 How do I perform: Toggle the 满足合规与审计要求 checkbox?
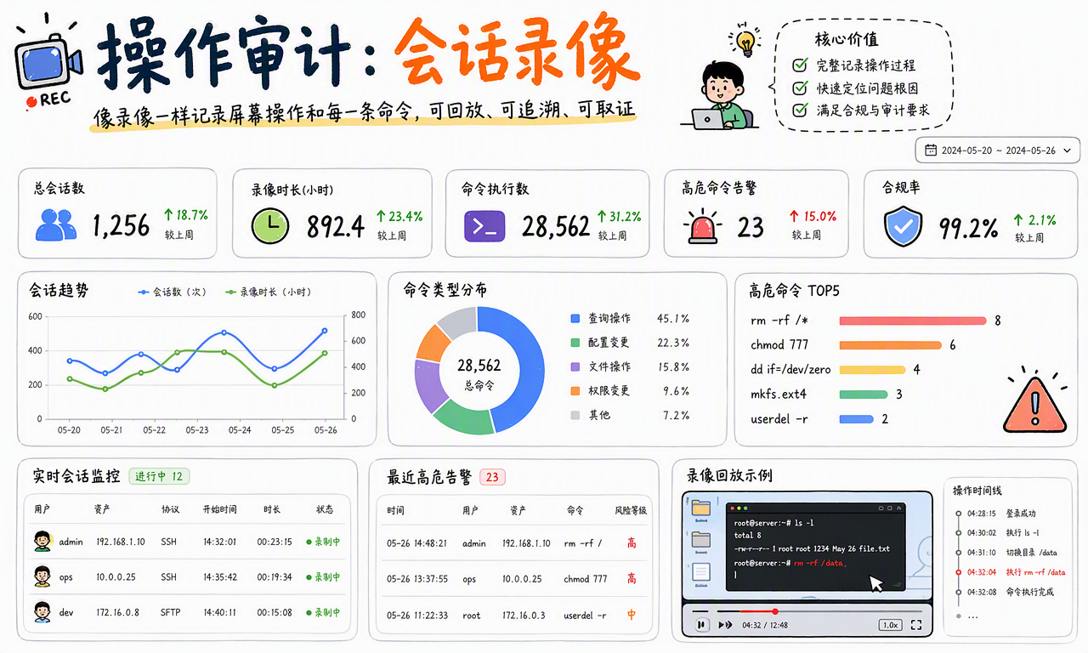coord(799,110)
